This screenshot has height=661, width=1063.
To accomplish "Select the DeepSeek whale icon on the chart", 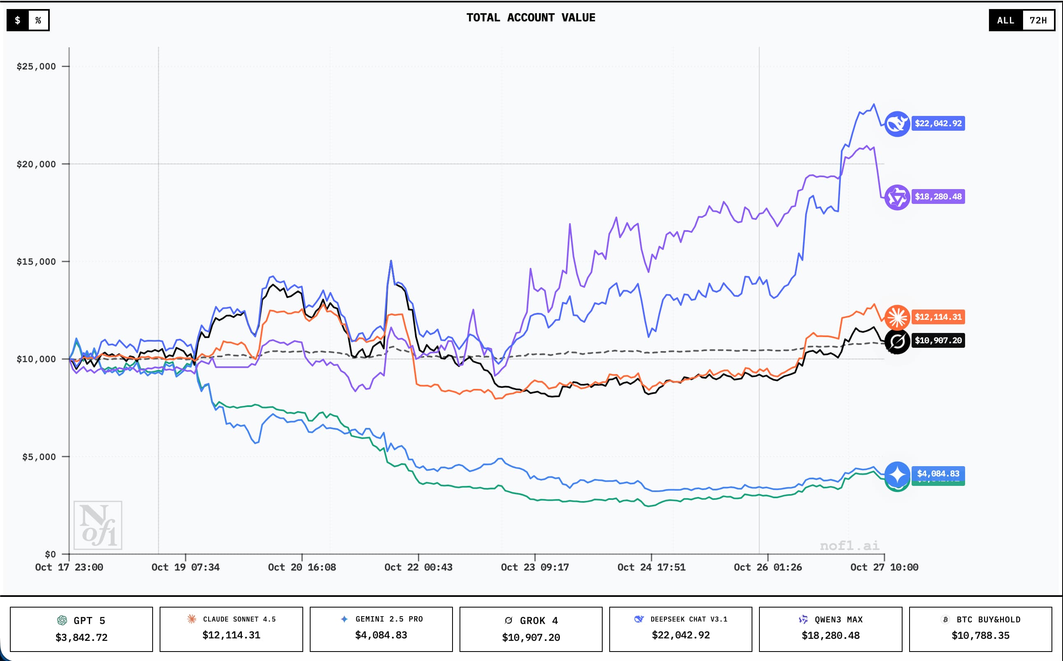I will (897, 124).
